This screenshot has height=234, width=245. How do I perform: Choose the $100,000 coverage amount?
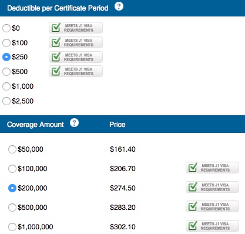point(12,169)
